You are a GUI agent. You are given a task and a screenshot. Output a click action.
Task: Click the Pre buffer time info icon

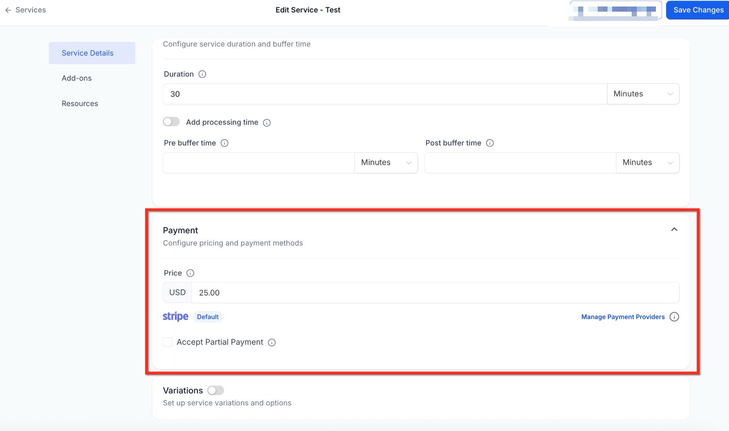pyautogui.click(x=224, y=143)
